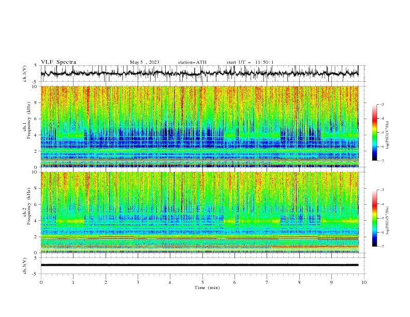
Task: Select the "start UT = 11:50:1" text
Action: click(250, 62)
